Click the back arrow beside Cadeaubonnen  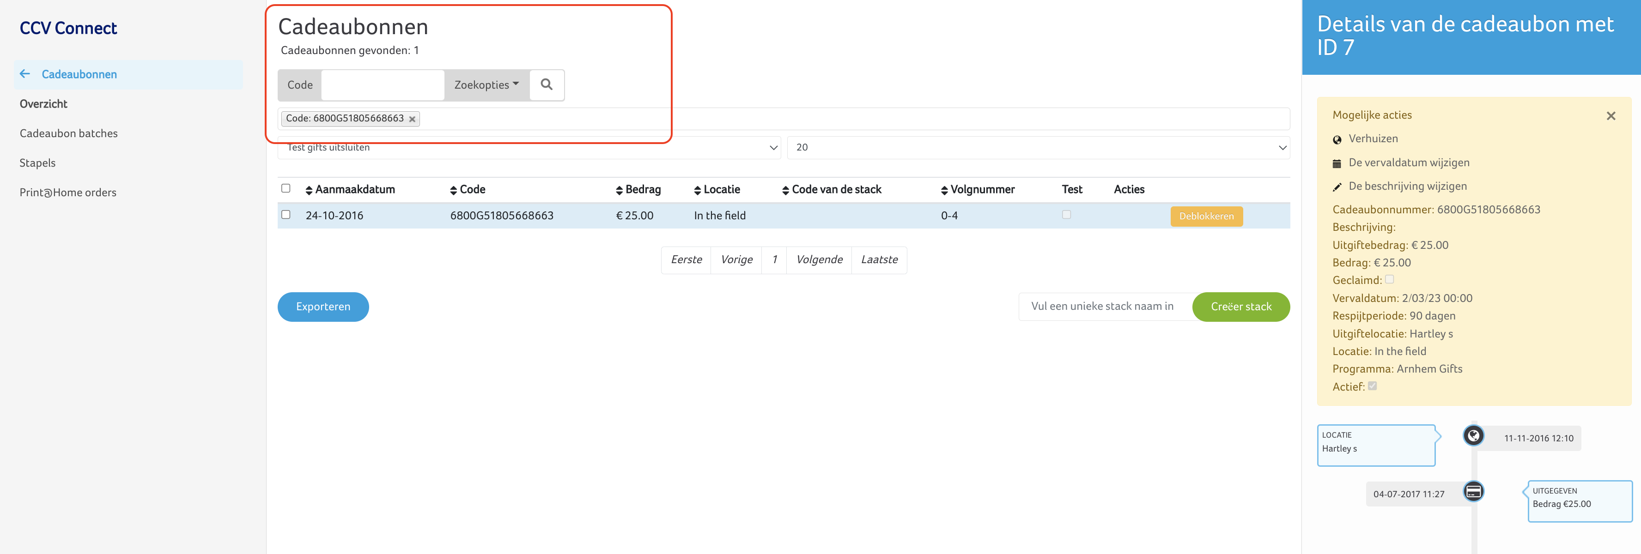pos(25,74)
